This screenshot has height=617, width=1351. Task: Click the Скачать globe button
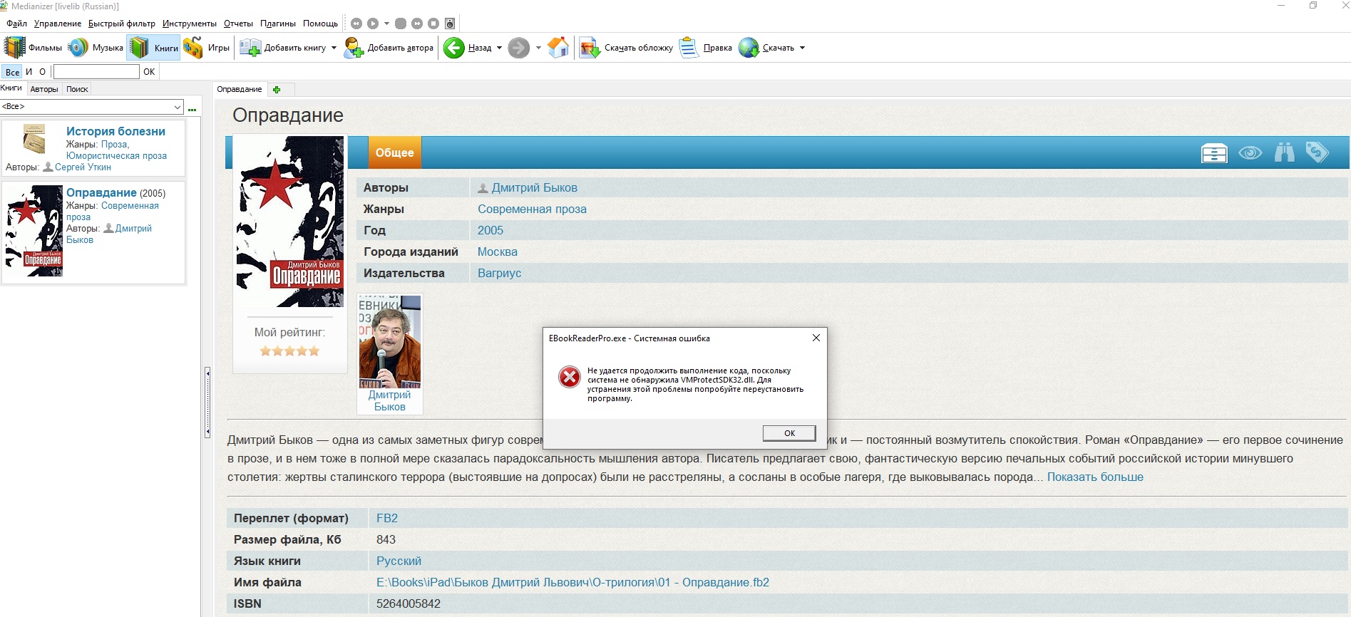coord(766,48)
